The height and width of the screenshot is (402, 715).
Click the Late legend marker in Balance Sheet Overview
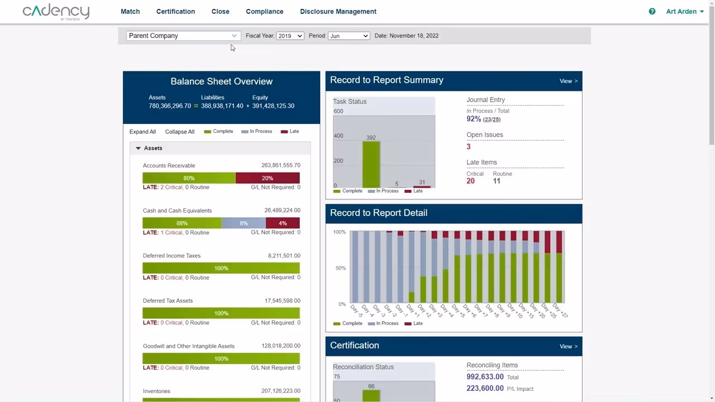(x=283, y=131)
